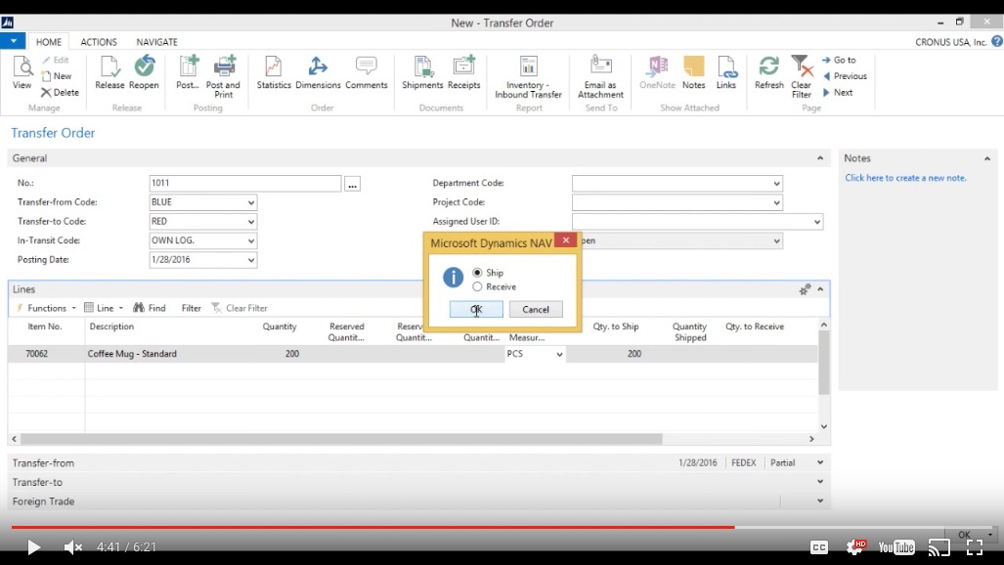This screenshot has width=1004, height=565.
Task: Click the Reopen ribbon icon
Action: pos(144,72)
